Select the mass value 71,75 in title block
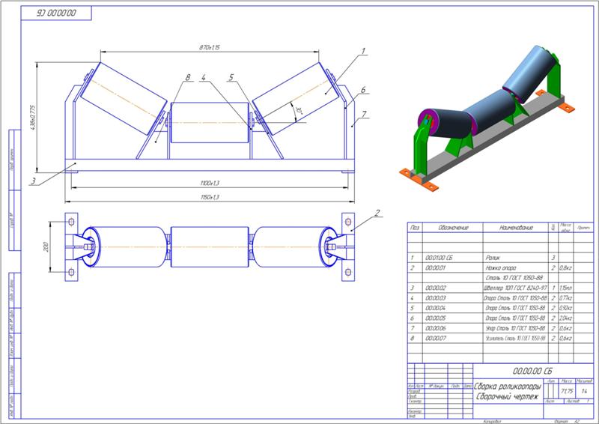The height and width of the screenshot is (424, 599). tap(566, 390)
